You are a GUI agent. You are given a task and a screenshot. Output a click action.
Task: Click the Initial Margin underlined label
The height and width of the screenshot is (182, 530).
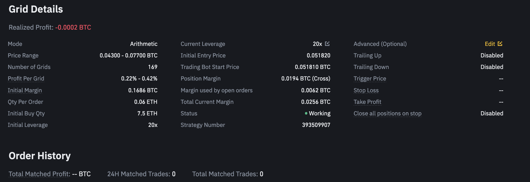(25, 90)
